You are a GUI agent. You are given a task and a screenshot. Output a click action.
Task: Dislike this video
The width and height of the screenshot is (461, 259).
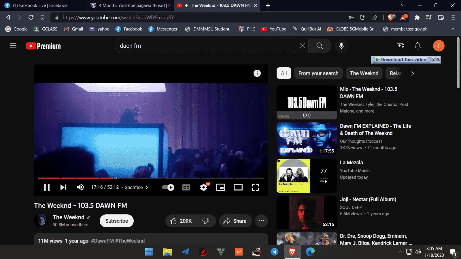(x=206, y=221)
